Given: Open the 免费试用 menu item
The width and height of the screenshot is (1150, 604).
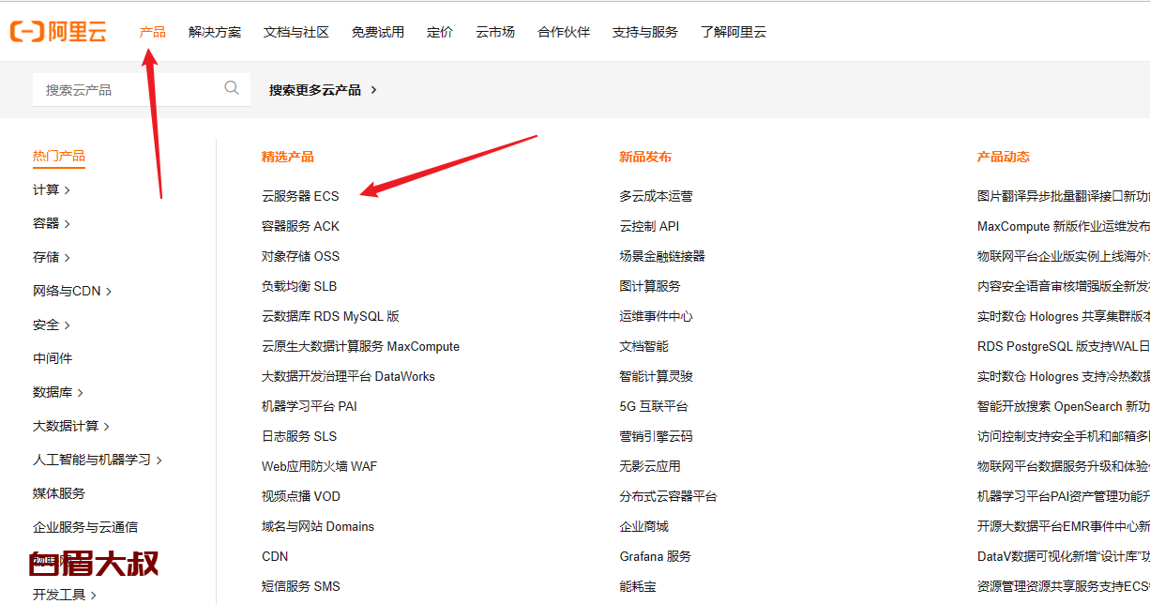Looking at the screenshot, I should [x=378, y=32].
